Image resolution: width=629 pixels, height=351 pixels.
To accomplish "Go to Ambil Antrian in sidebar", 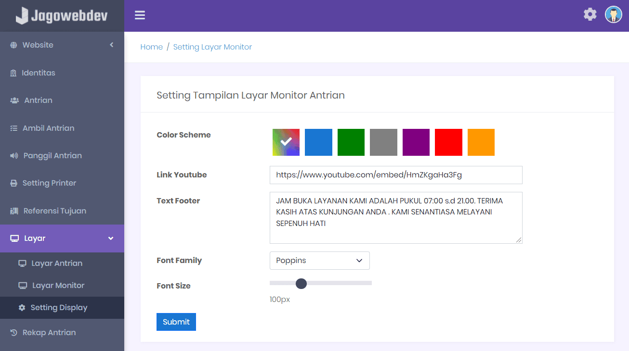I will click(x=48, y=128).
